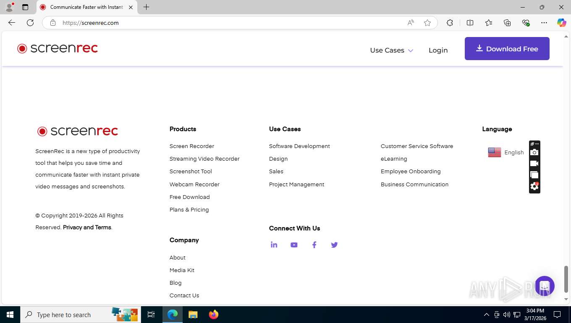Viewport: 571px width, 323px height.
Task: Click Download Free button
Action: (x=507, y=49)
